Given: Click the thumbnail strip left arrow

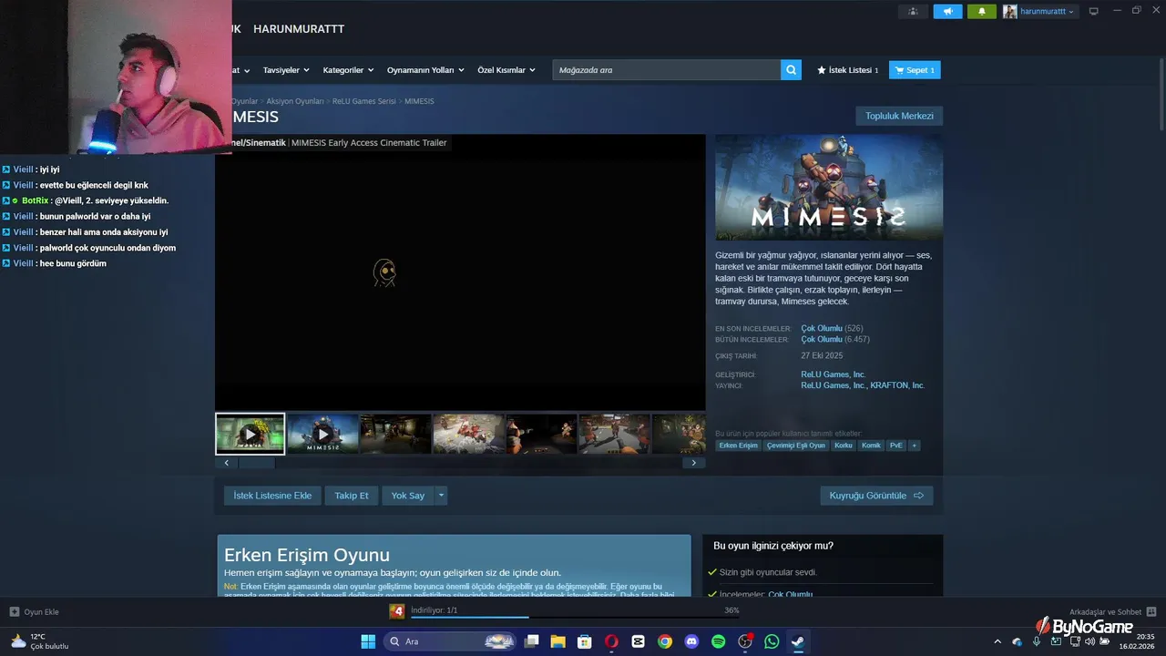Looking at the screenshot, I should coord(227,463).
